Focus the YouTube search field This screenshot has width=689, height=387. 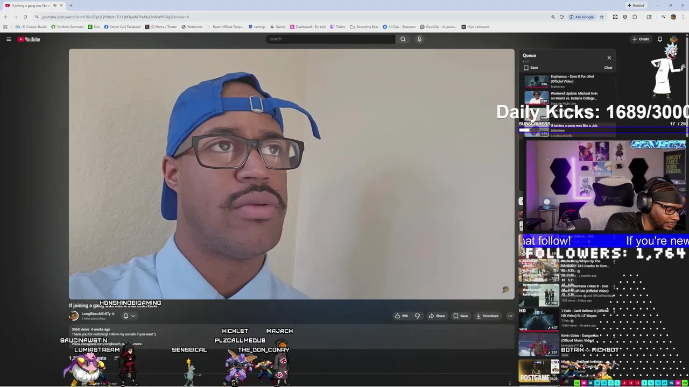(331, 39)
